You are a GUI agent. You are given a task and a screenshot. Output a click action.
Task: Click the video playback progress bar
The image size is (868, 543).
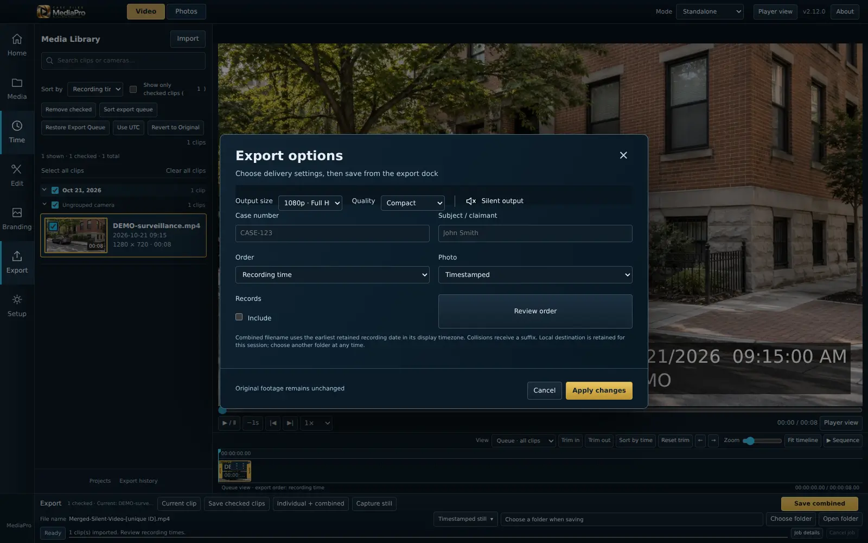pos(540,410)
